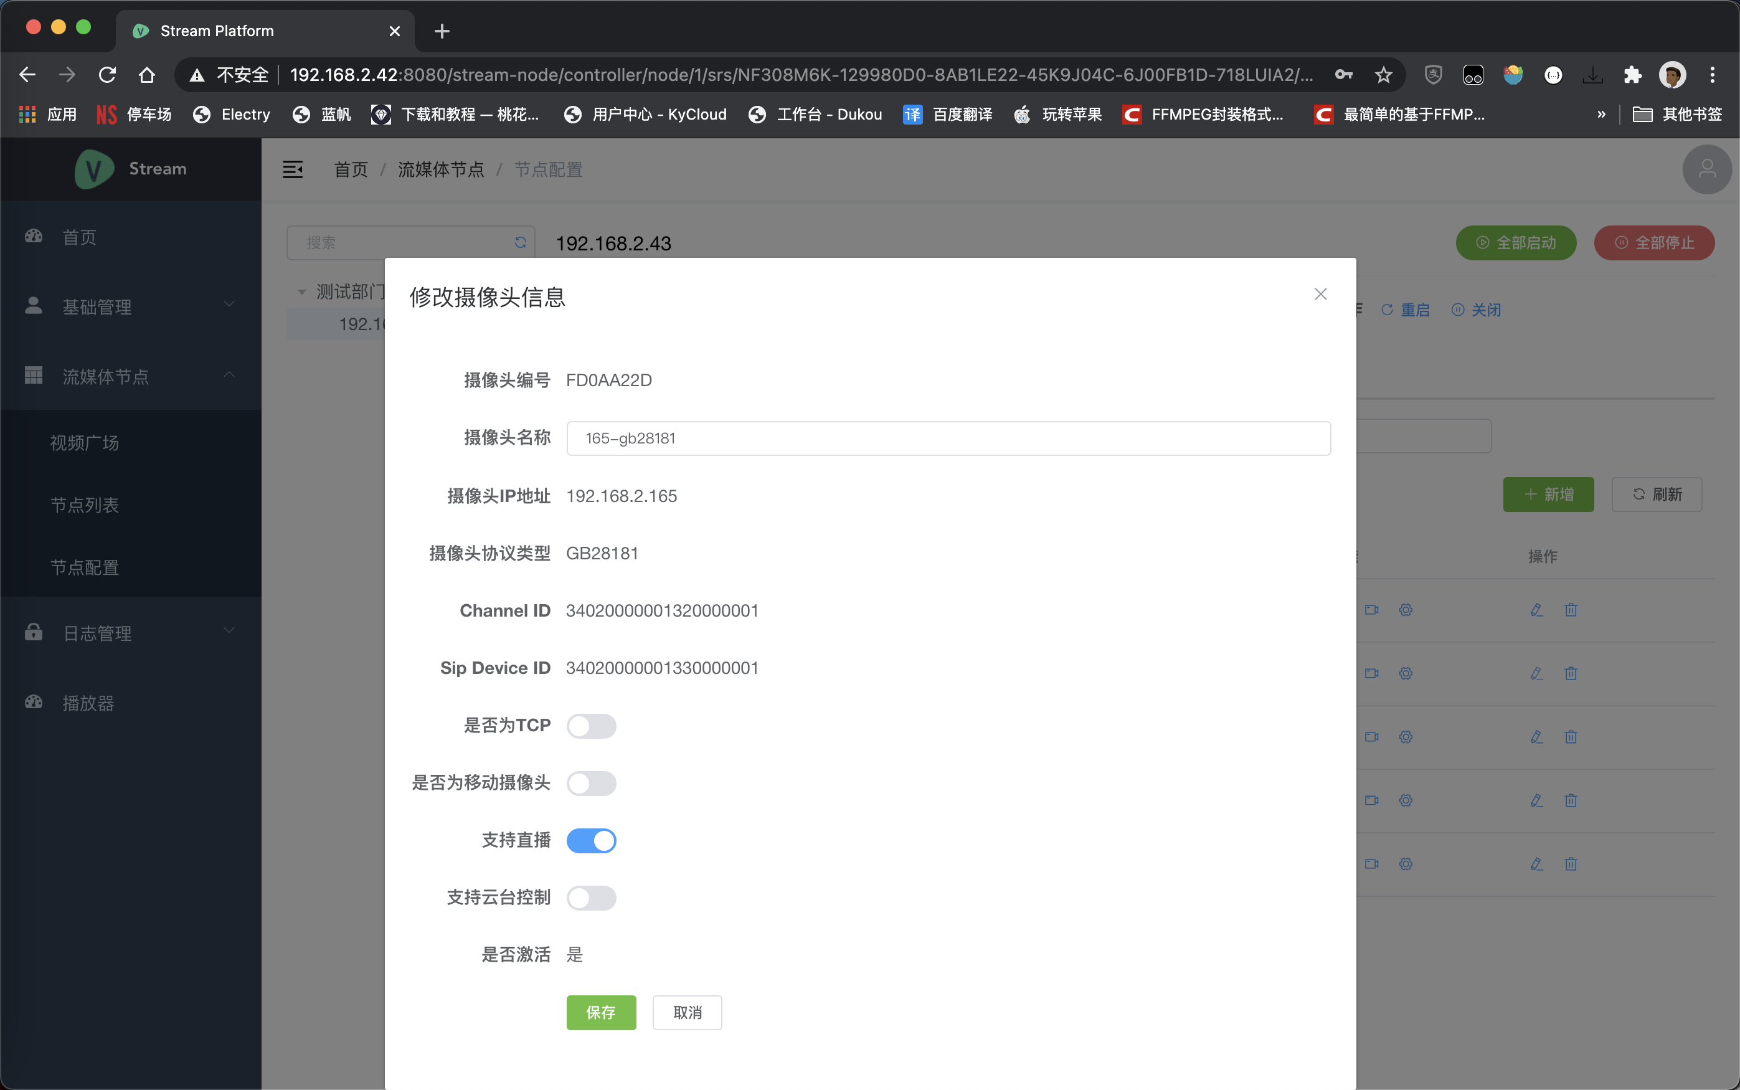Click the edit pencil icon in first table row
Image resolution: width=1740 pixels, height=1090 pixels.
pos(1536,610)
